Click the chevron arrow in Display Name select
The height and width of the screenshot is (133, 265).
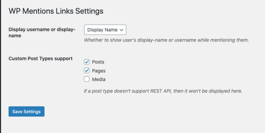tap(121, 30)
